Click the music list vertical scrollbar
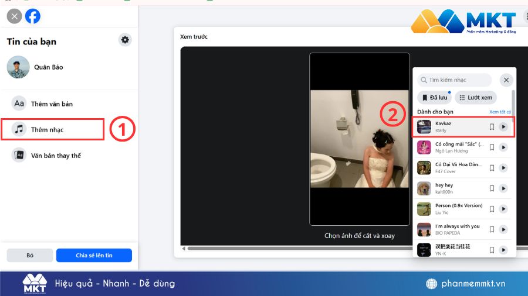Image resolution: width=528 pixels, height=296 pixels. [513, 106]
